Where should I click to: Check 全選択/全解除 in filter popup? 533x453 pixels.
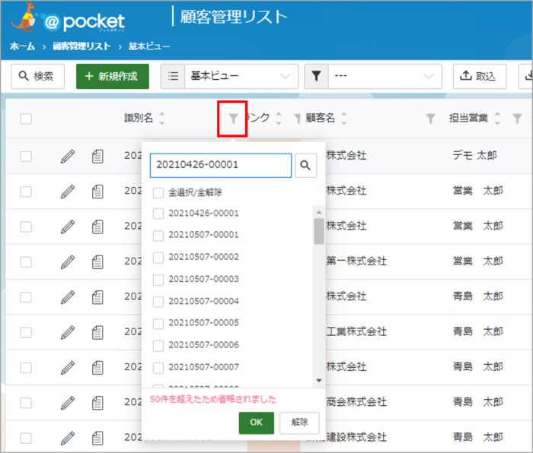158,193
